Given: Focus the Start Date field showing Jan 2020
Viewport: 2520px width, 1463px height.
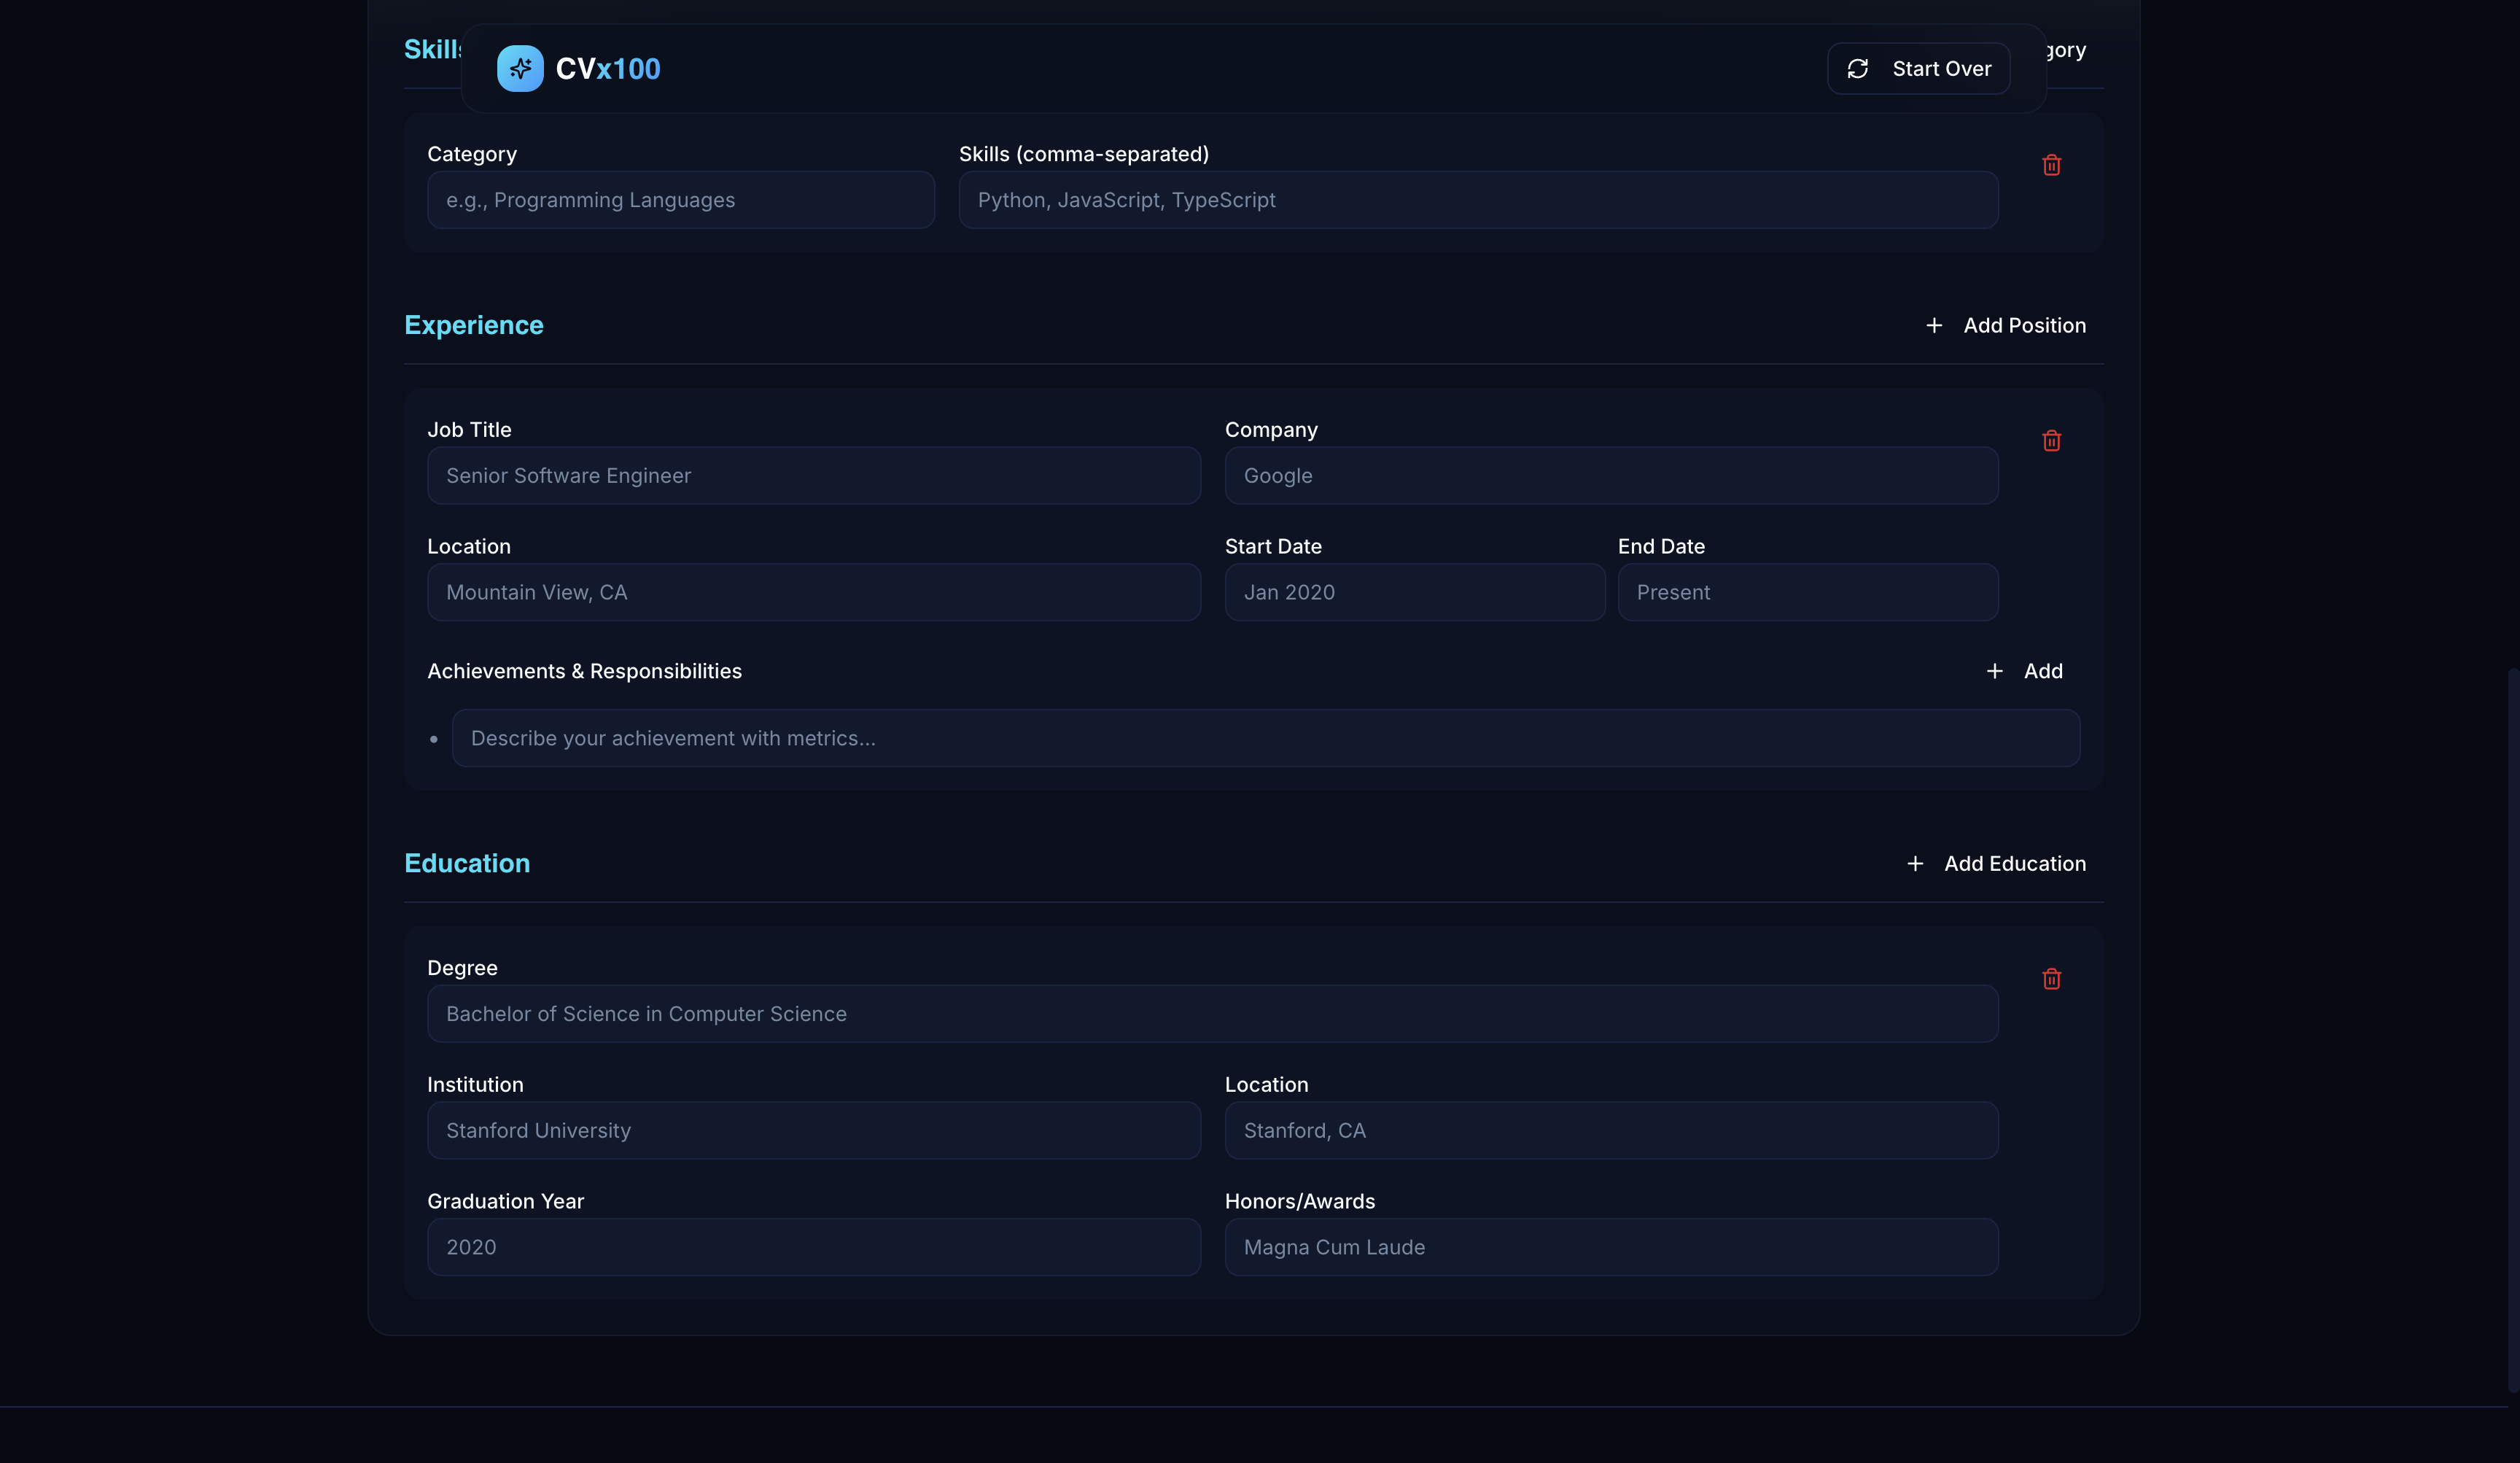Looking at the screenshot, I should (1414, 592).
